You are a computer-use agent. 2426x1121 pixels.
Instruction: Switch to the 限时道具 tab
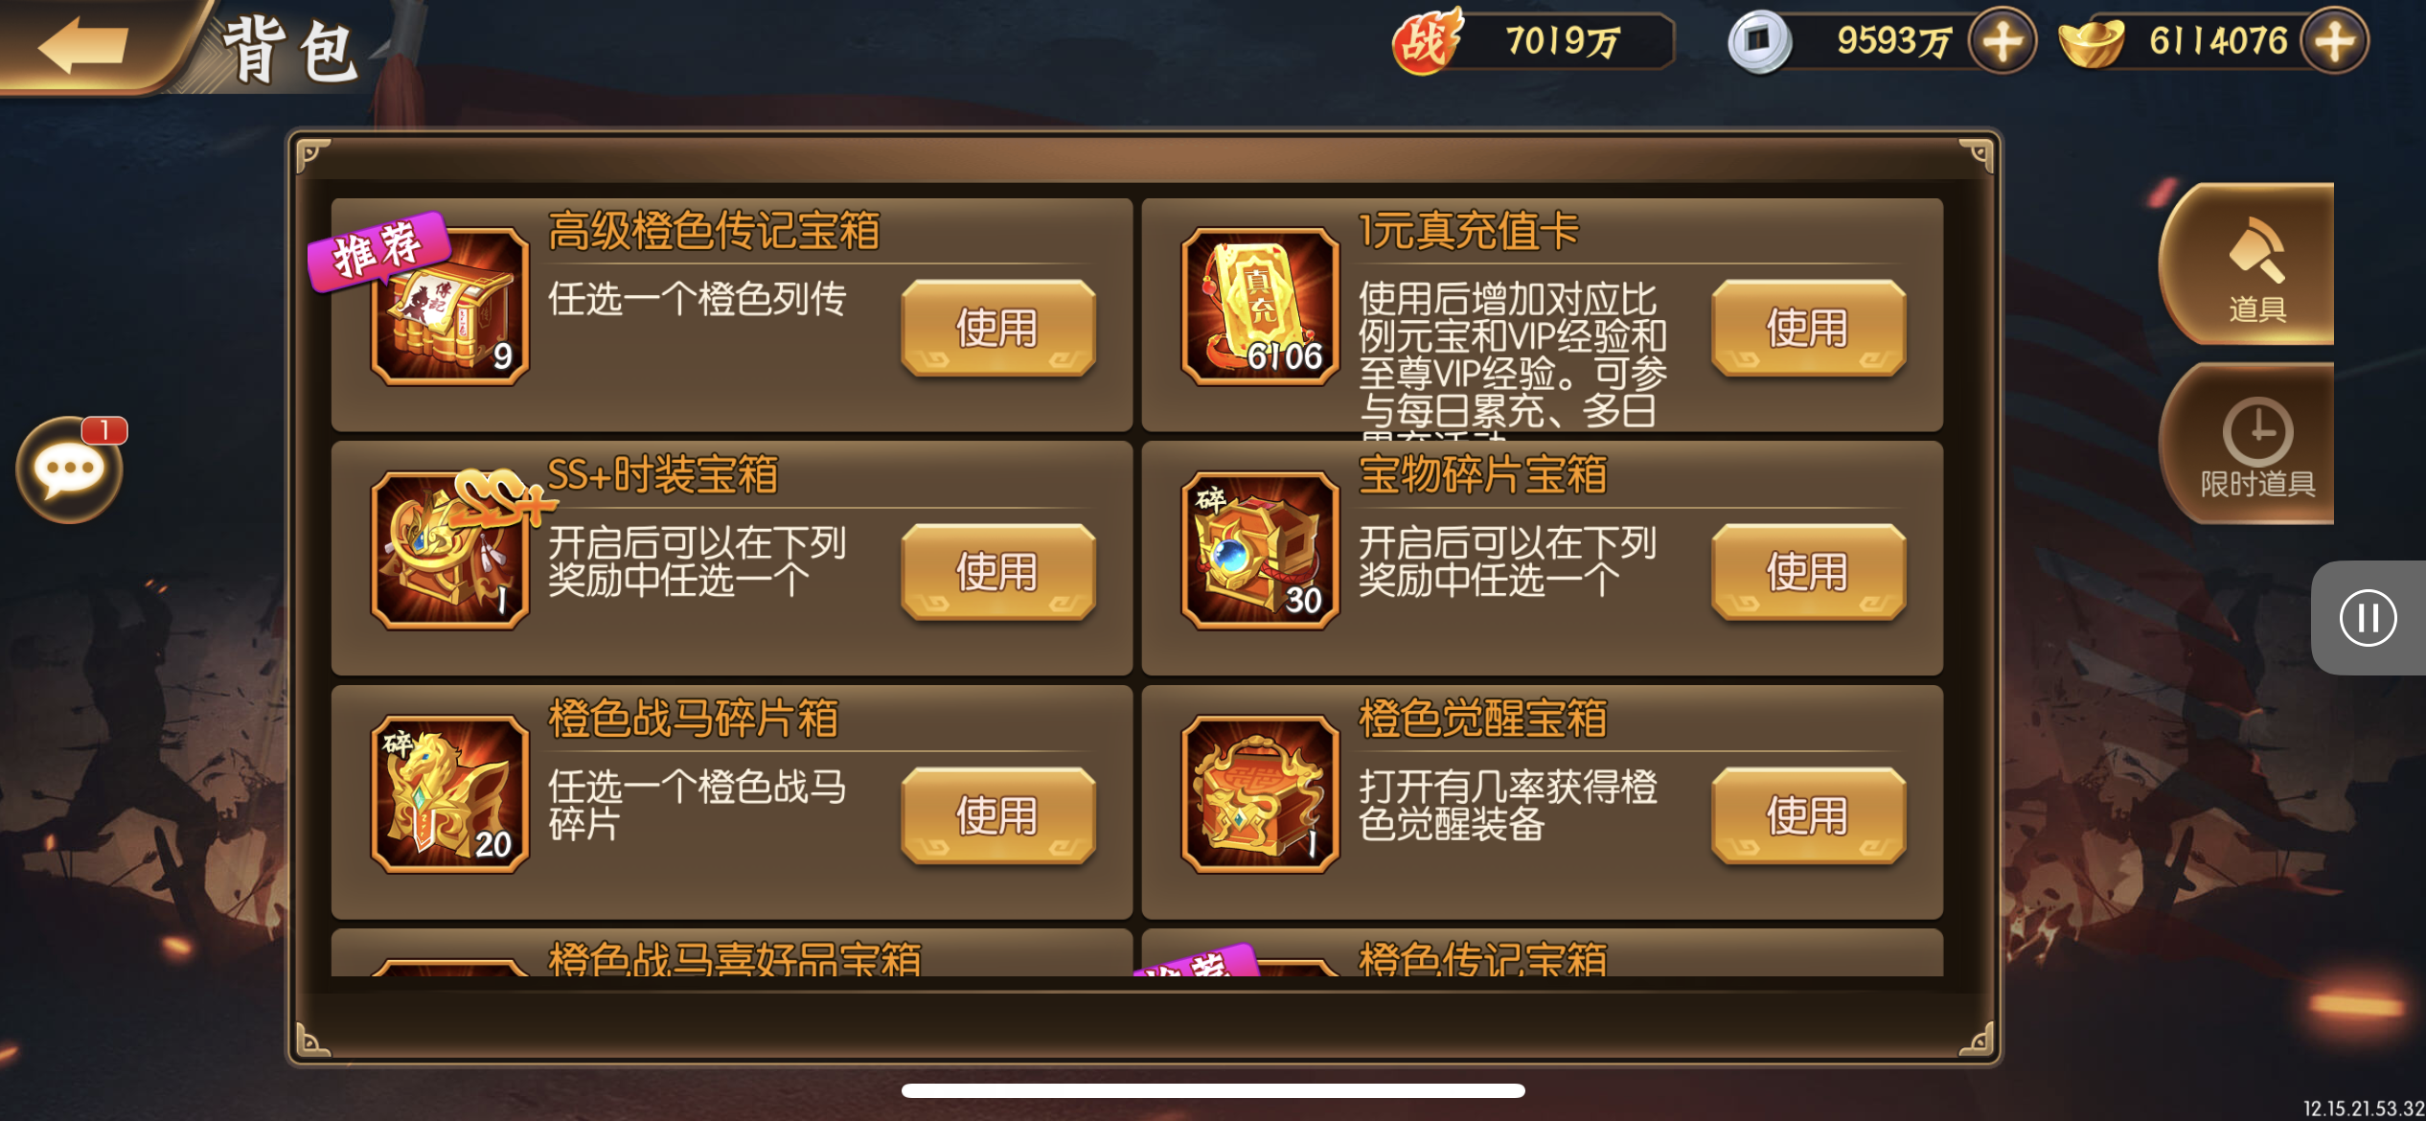coord(2254,445)
